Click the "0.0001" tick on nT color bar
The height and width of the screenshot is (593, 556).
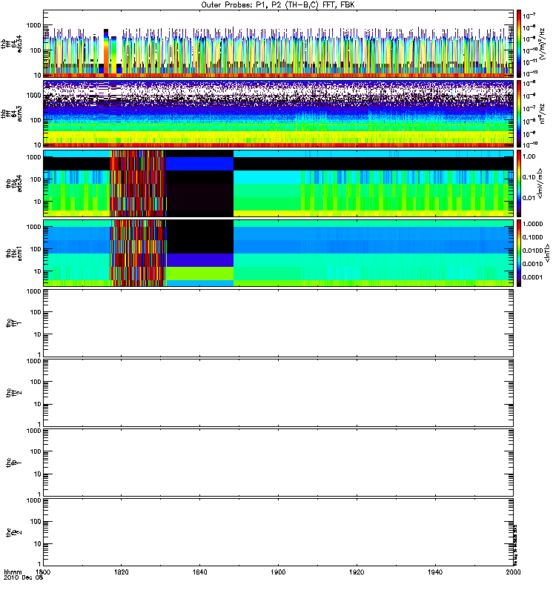tap(532, 277)
